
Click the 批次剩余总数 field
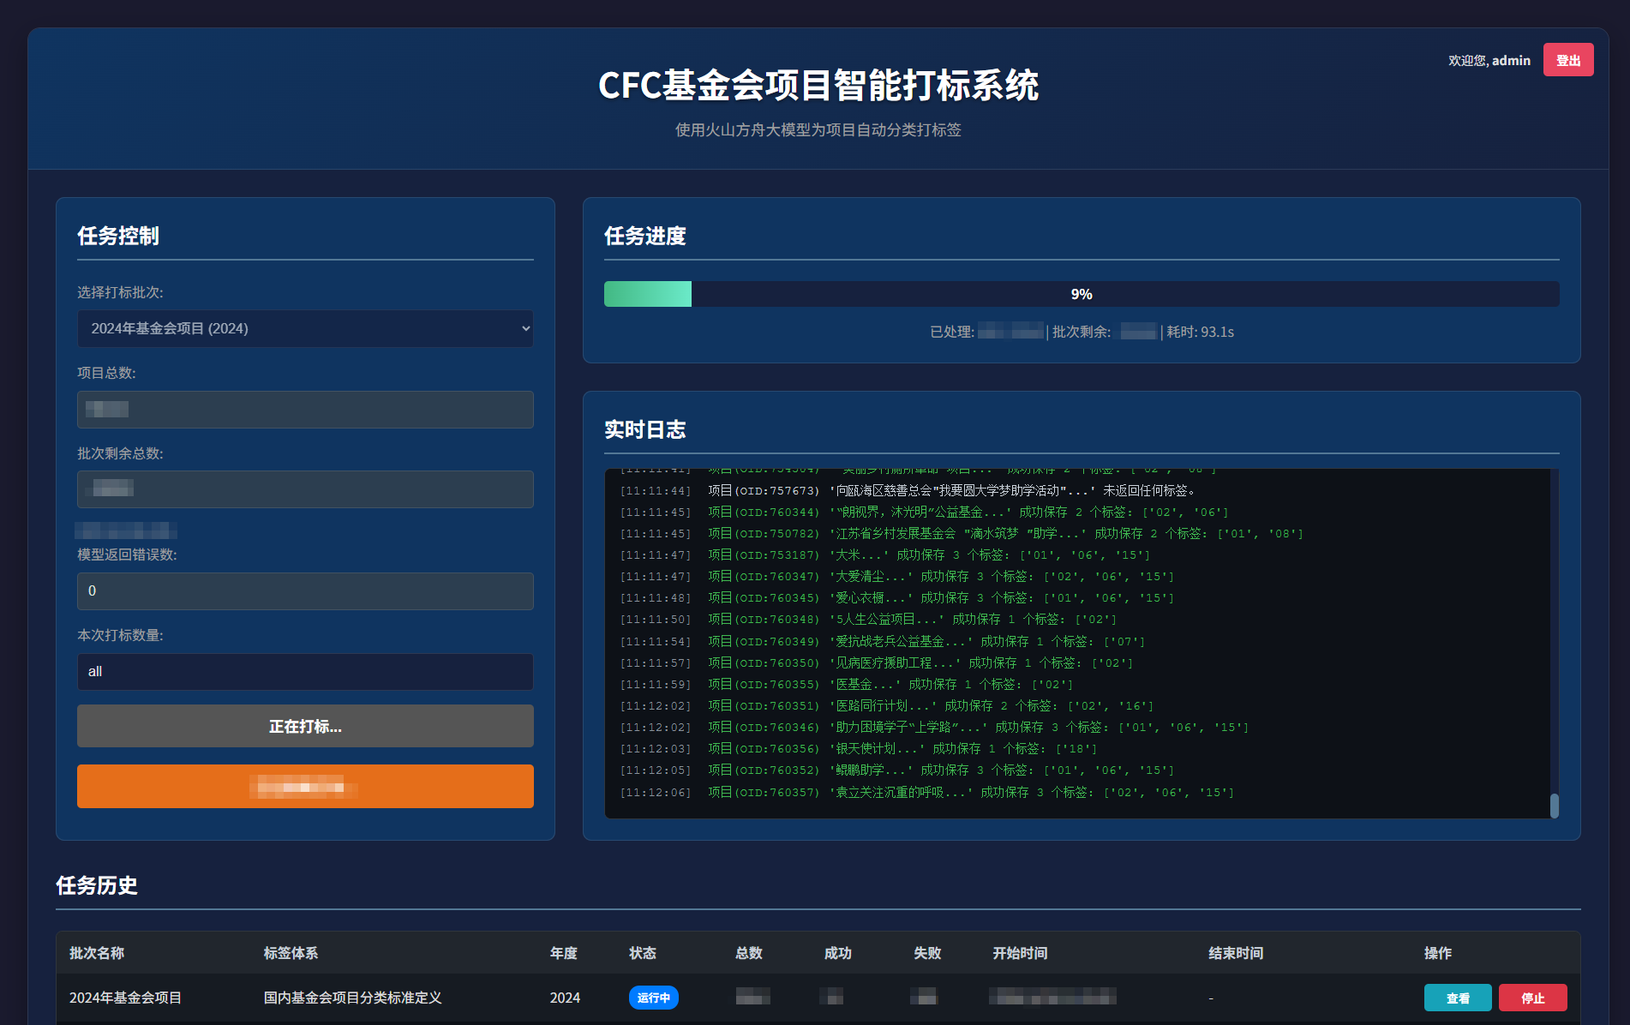point(305,489)
